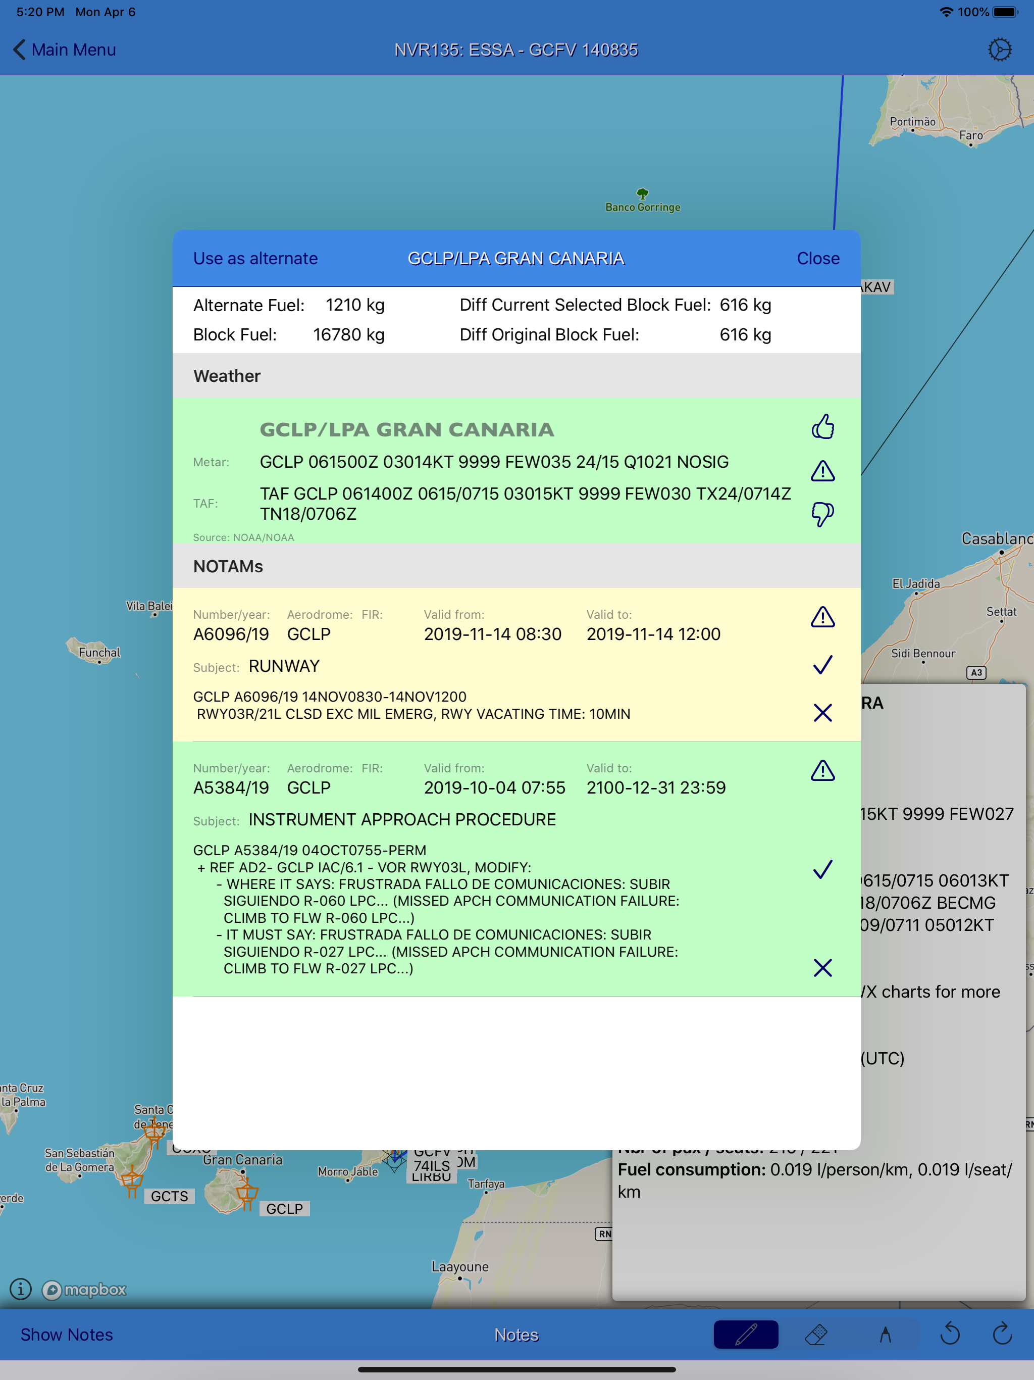Accept NOTAM A5384/19 with checkmark
The image size is (1034, 1380).
(x=822, y=869)
